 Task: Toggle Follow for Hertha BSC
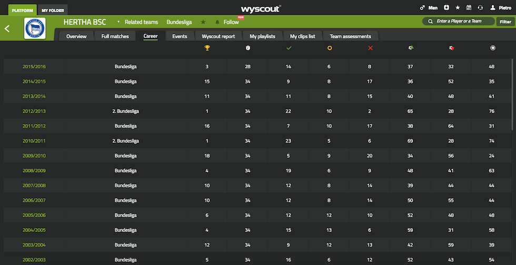click(227, 22)
